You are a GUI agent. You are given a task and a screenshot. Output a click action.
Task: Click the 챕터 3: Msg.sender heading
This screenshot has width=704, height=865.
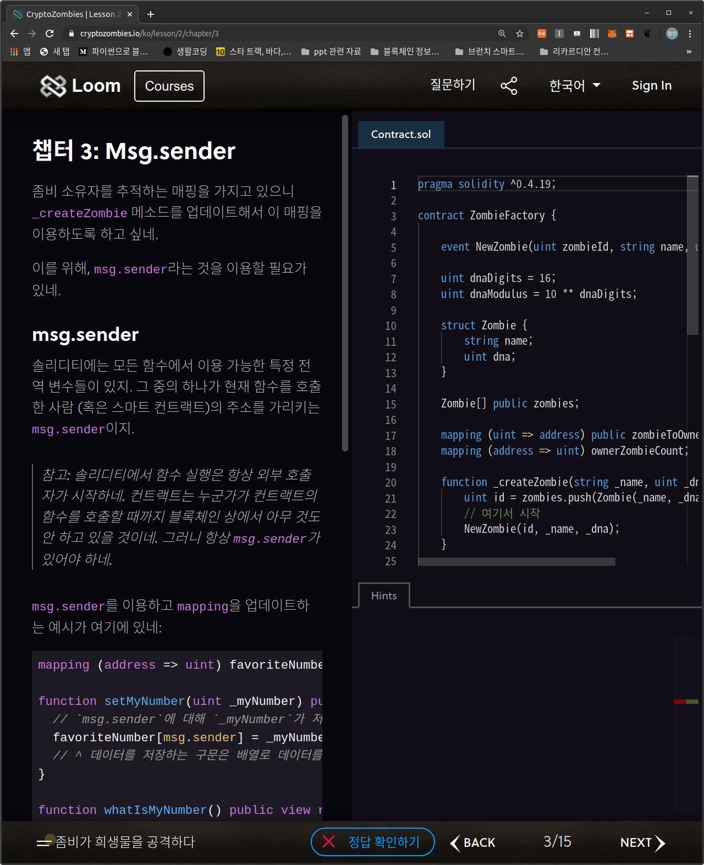pos(134,151)
